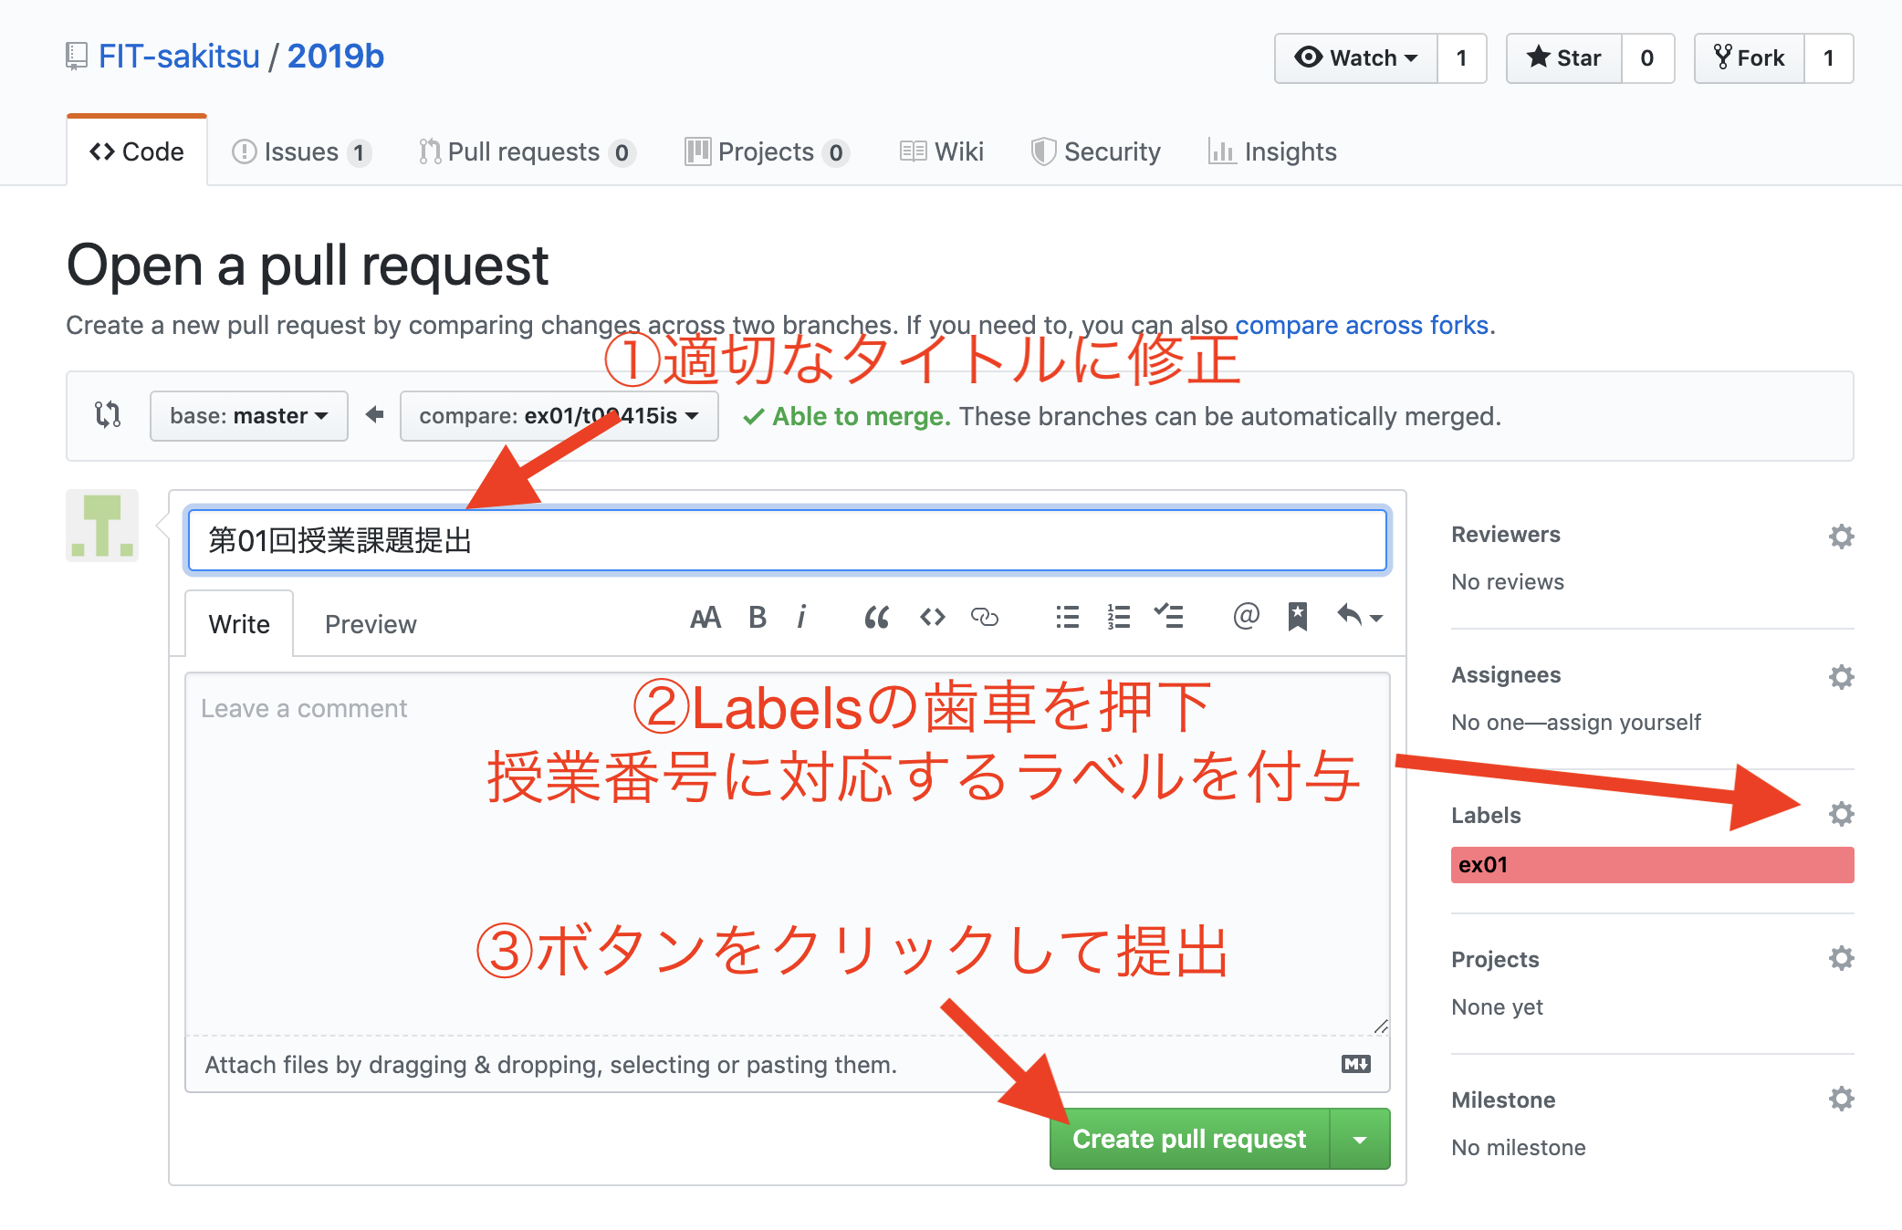The image size is (1902, 1230).
Task: Switch to the Preview tab
Action: pos(369,623)
